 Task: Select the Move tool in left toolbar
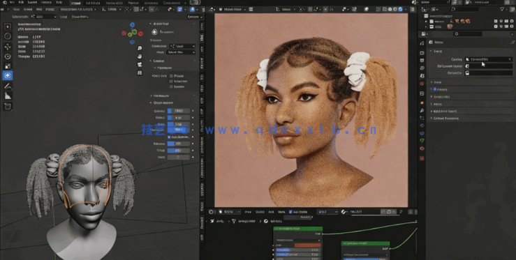click(8, 47)
